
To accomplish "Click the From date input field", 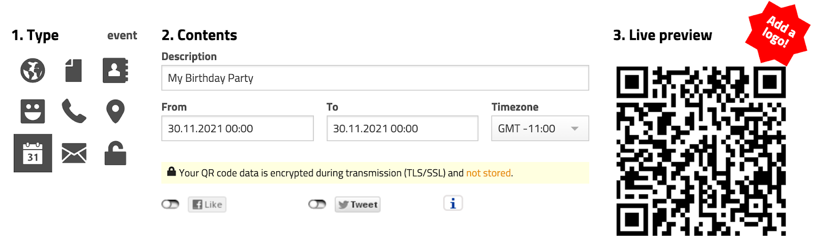I will coord(238,129).
